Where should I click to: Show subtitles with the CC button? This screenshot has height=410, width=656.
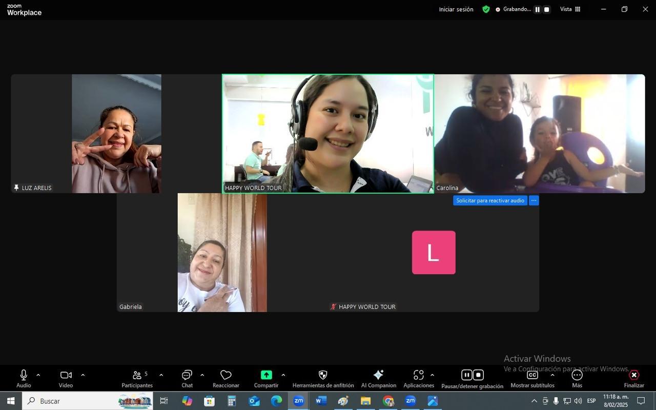(x=532, y=378)
